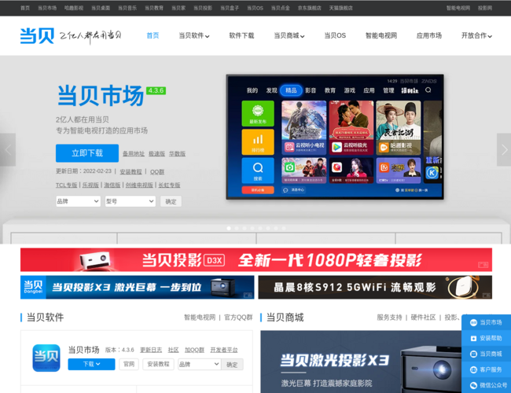Open 安装帮助 in floating side panel
The image size is (511, 393).
coord(486,338)
